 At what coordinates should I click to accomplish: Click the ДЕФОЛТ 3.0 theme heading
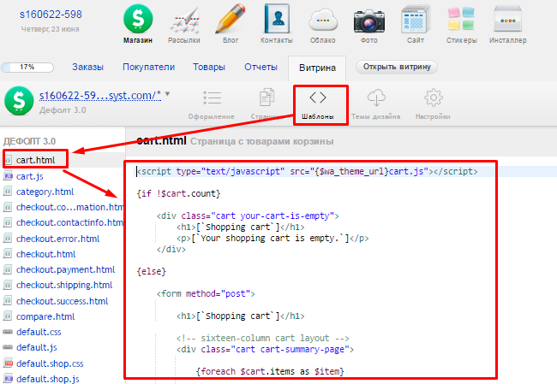(x=29, y=141)
